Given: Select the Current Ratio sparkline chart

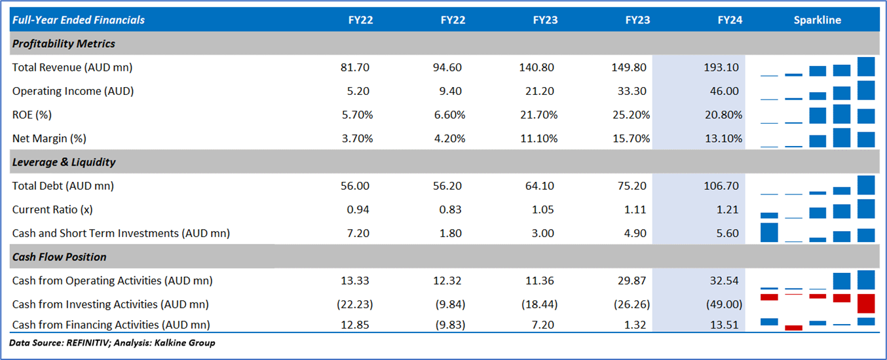Looking at the screenshot, I should click(818, 209).
